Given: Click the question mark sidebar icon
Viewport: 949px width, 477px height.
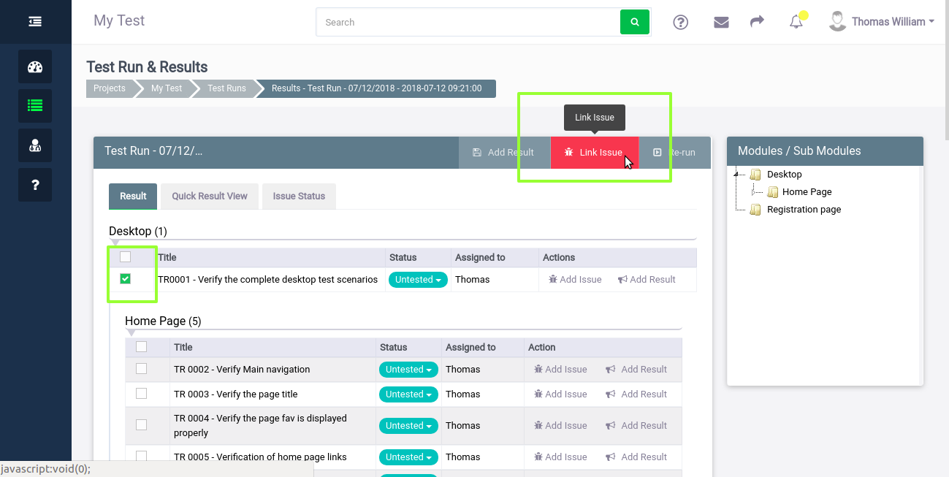Looking at the screenshot, I should click(x=35, y=185).
